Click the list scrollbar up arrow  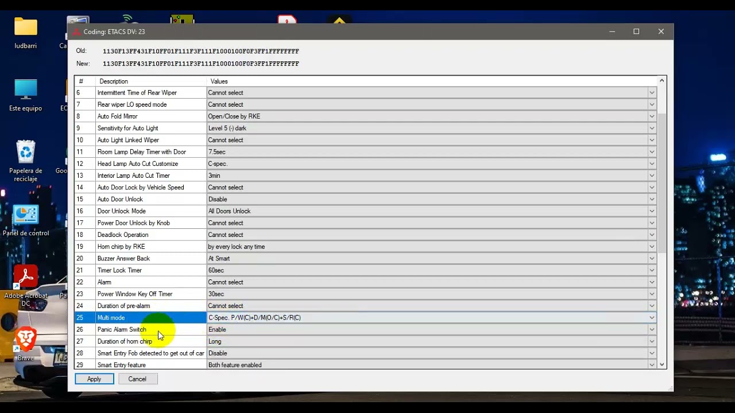click(661, 81)
